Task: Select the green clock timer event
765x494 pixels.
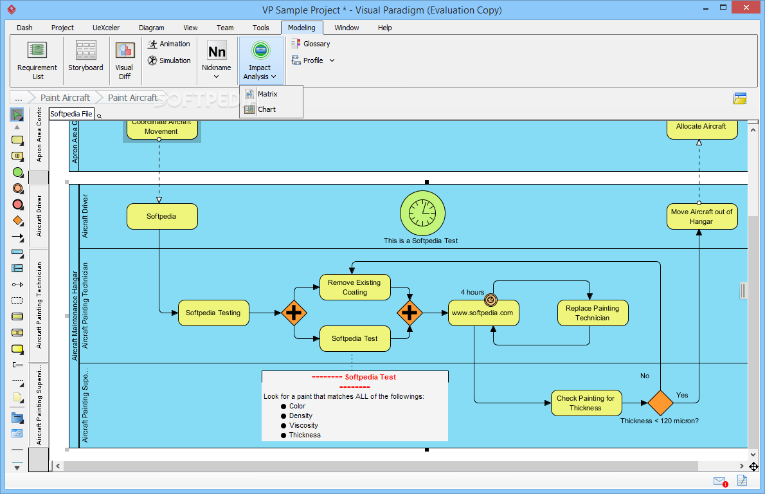Action: (422, 214)
